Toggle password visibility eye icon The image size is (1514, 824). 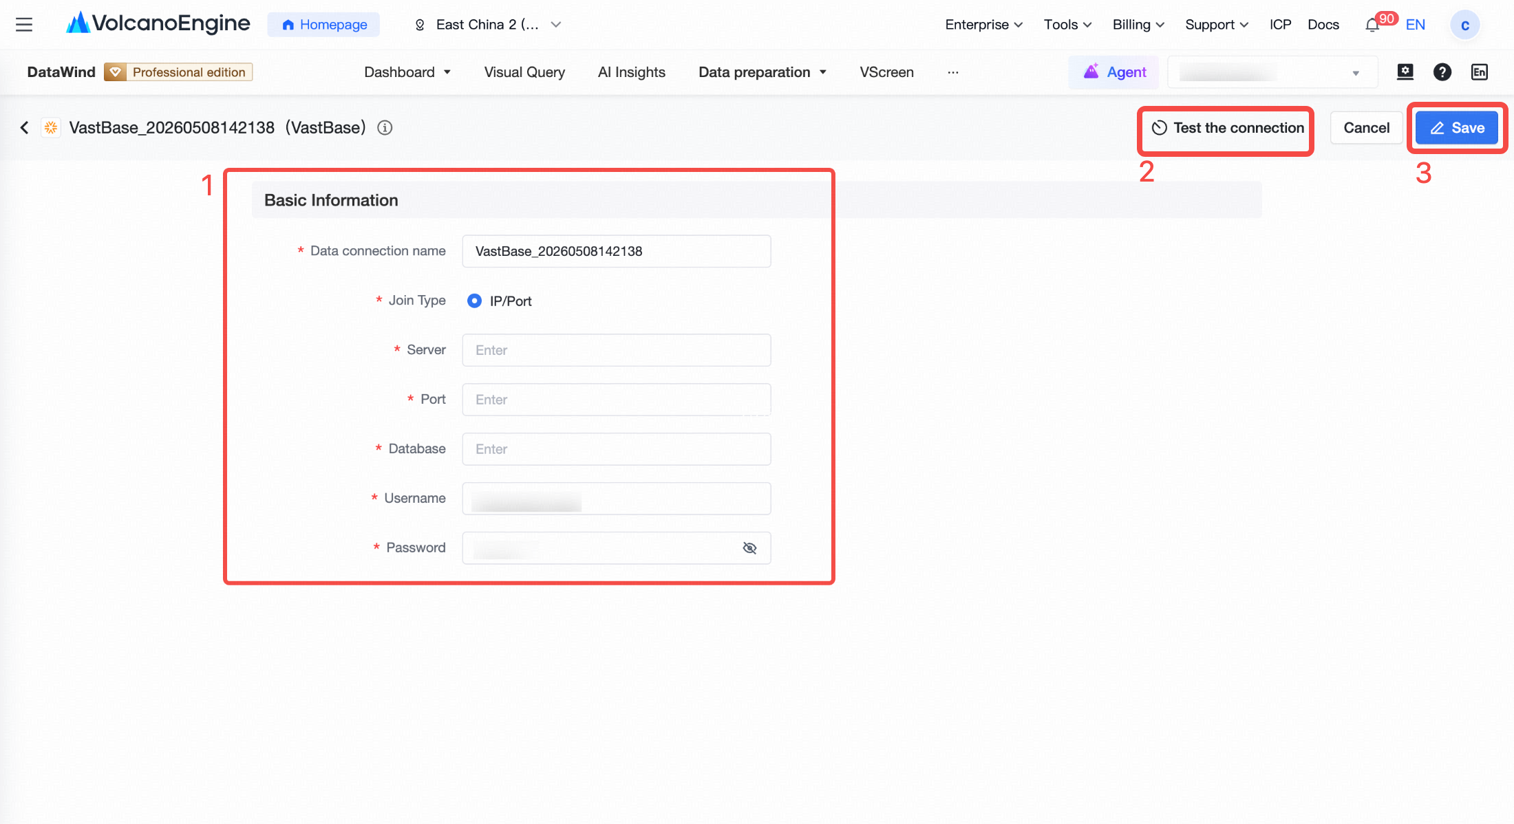pos(750,548)
